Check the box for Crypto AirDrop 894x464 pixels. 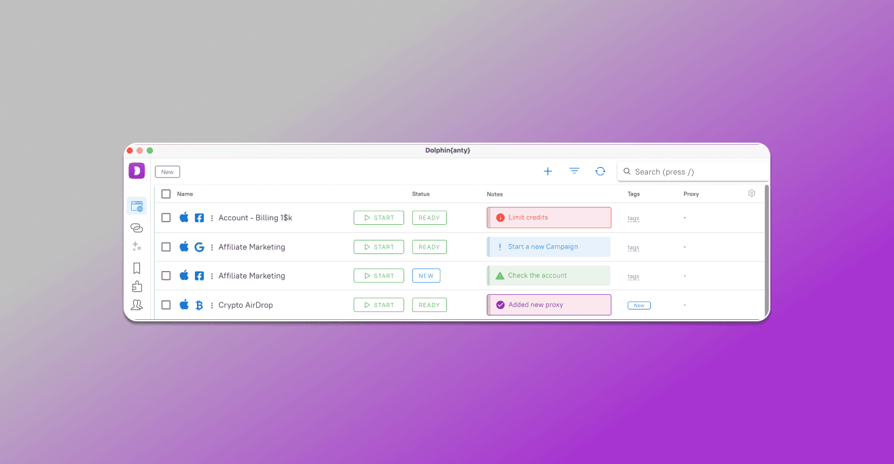point(166,304)
